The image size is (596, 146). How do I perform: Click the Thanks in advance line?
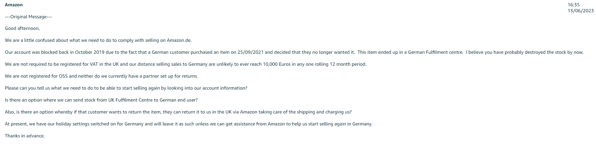tap(25, 136)
